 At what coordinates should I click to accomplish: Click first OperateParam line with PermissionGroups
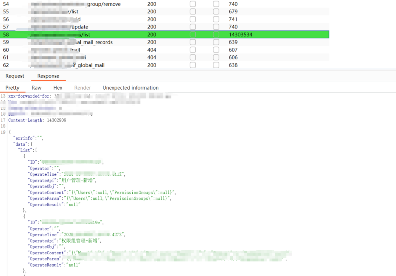coord(99,199)
